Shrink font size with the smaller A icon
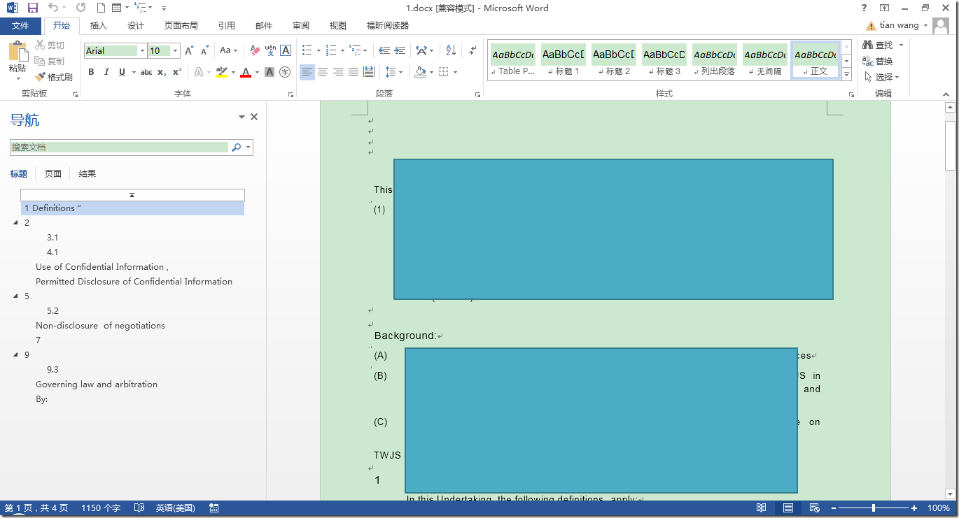The width and height of the screenshot is (959, 518). coord(204,50)
